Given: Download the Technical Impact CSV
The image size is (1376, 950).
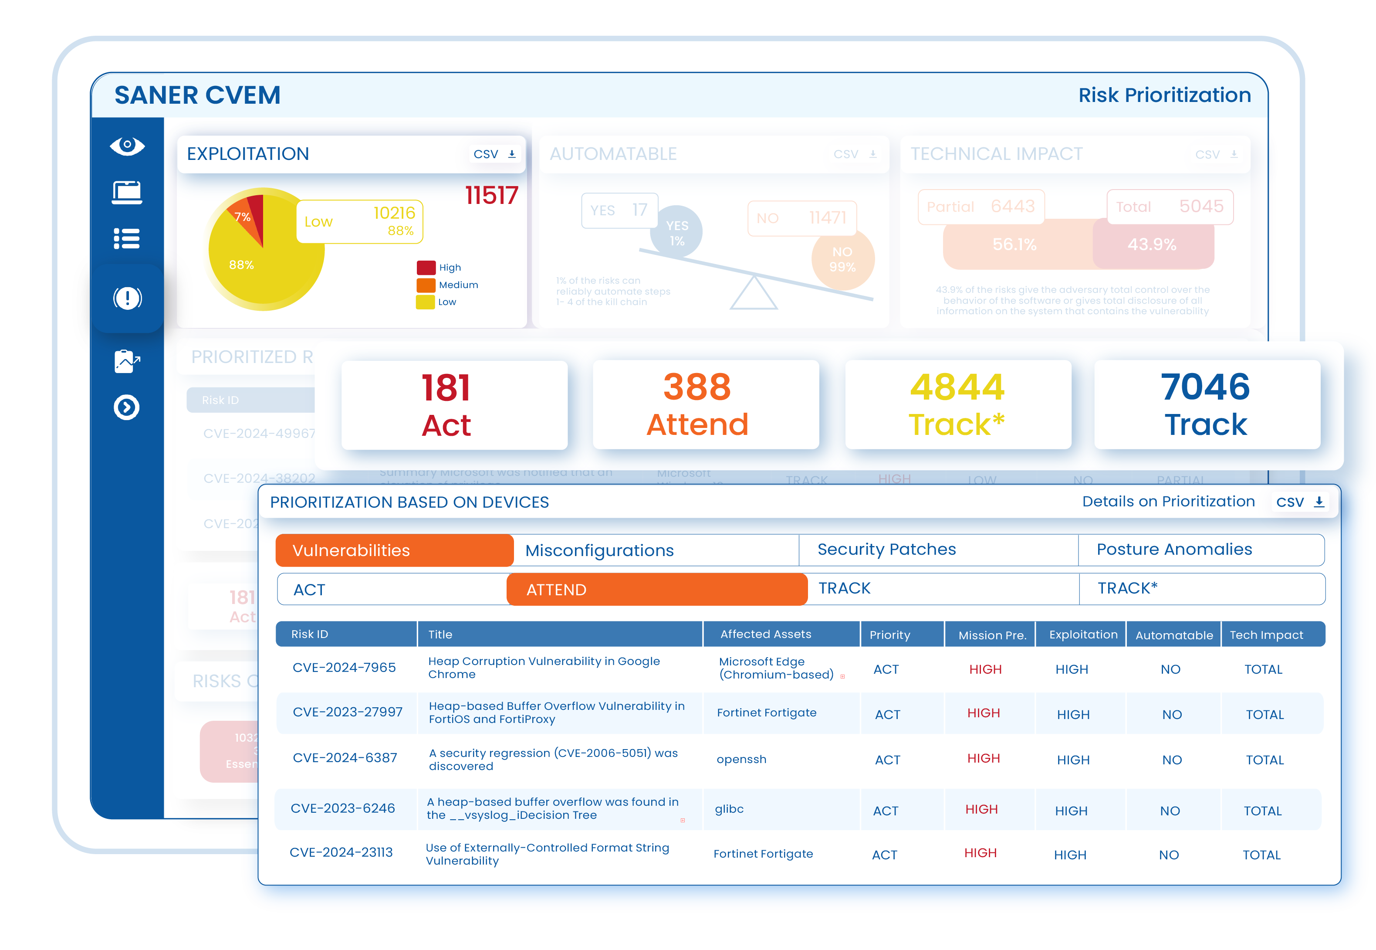Looking at the screenshot, I should tap(1216, 155).
